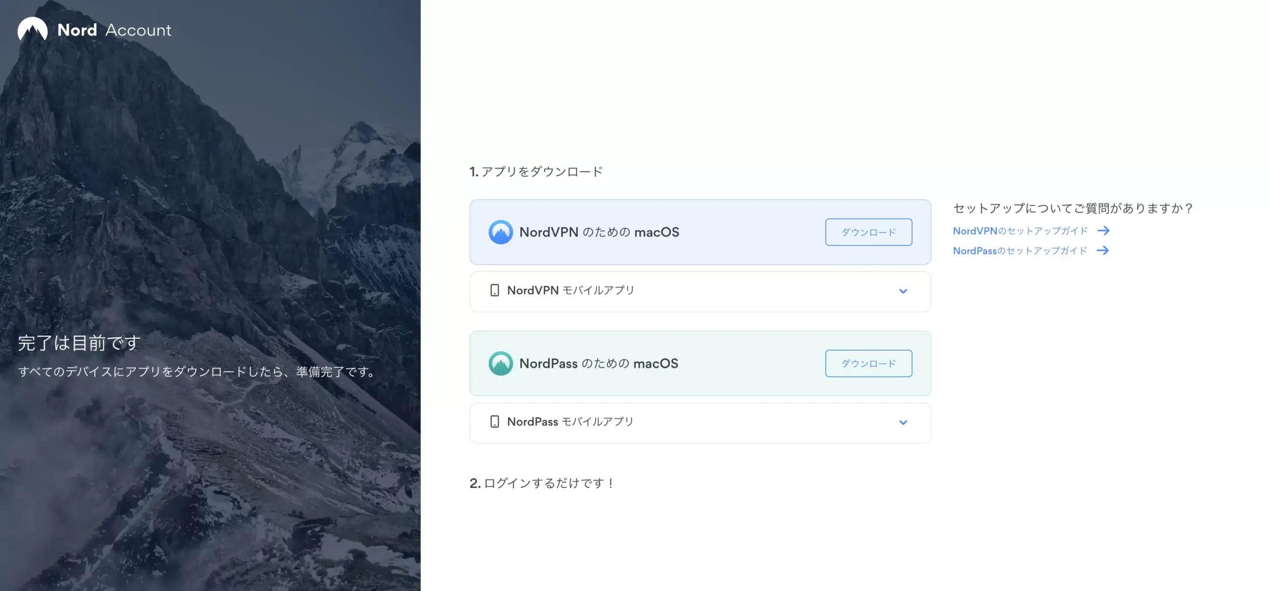
Task: Click the Nord mountain logo icon
Action: (x=33, y=29)
